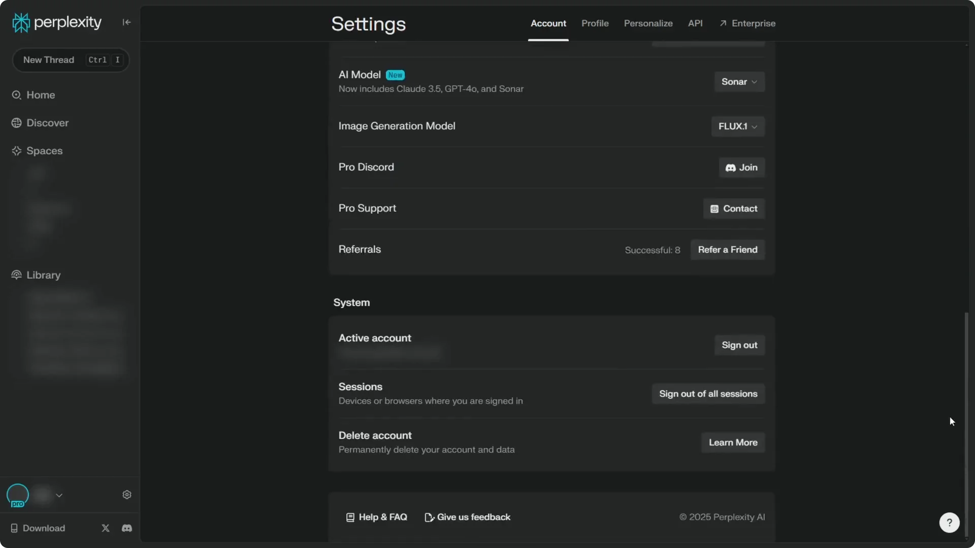Switch to the Personalize tab
The image size is (975, 548).
[648, 23]
